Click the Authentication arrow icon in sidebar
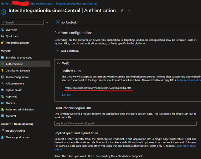Screen dimensions: 201x159 [2, 64]
